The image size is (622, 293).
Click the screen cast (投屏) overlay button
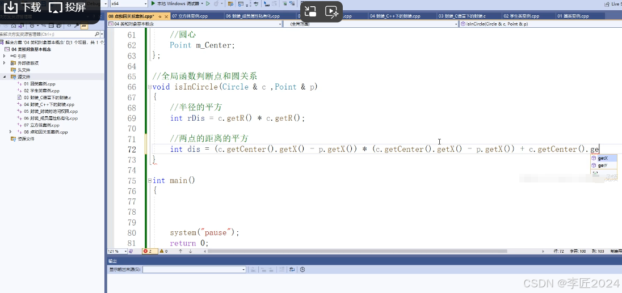68,7
